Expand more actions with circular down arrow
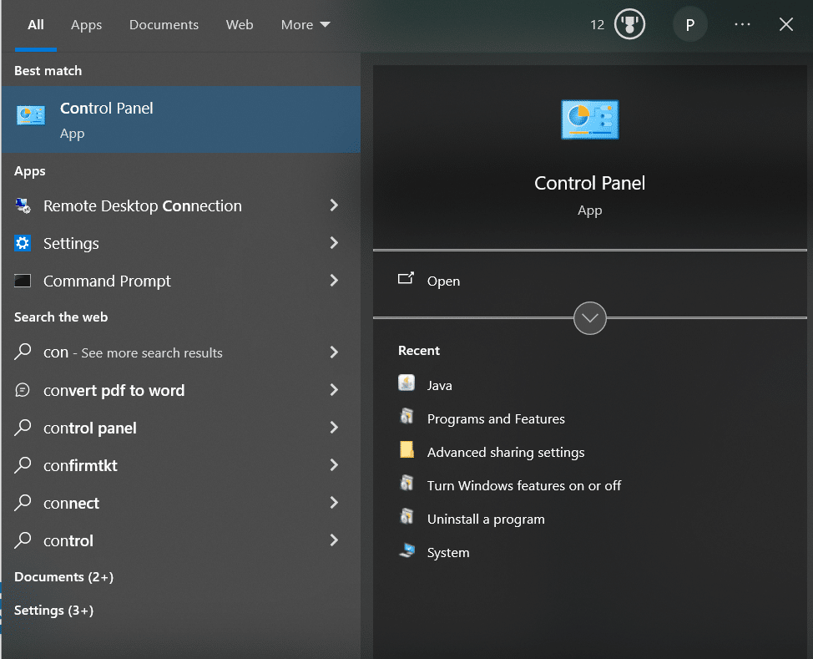This screenshot has height=659, width=813. tap(589, 318)
